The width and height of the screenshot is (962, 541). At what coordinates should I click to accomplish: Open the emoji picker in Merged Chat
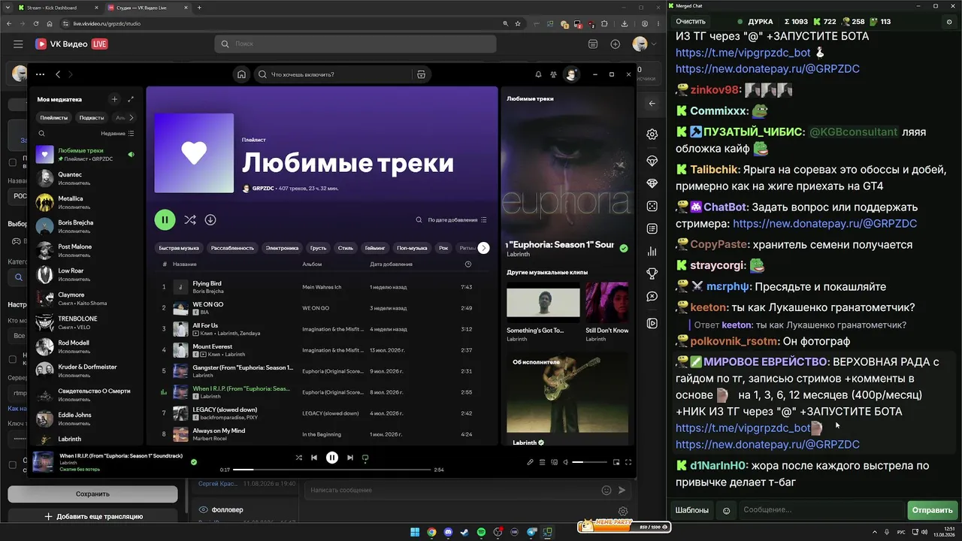727,510
